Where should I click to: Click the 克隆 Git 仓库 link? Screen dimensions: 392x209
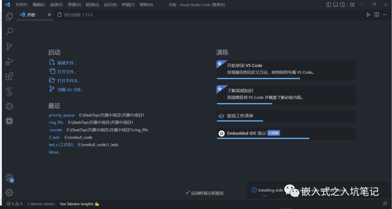click(x=70, y=89)
